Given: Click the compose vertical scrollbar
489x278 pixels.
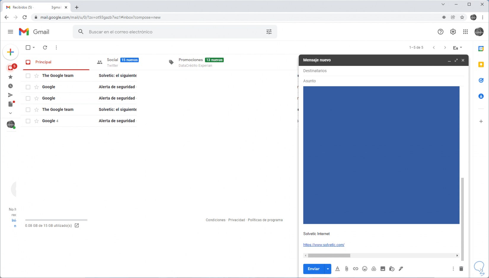Looking at the screenshot, I should point(462,219).
